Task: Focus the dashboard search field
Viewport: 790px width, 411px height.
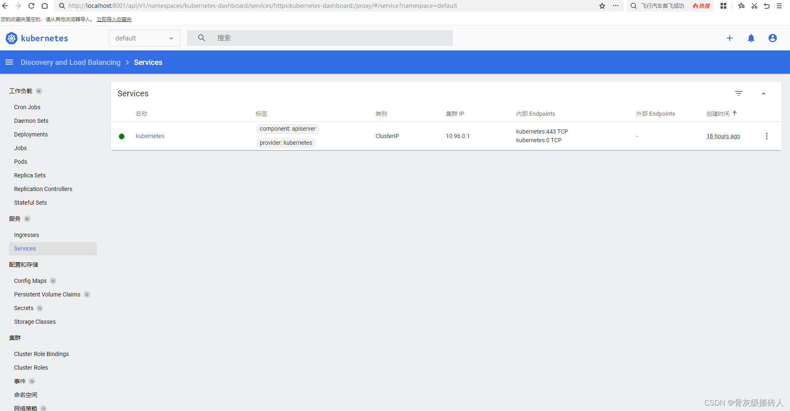Action: (x=320, y=38)
